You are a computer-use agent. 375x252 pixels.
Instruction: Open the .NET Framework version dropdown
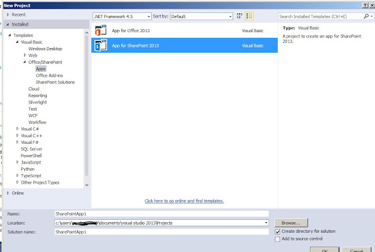[x=122, y=16]
